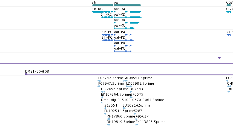Click the oaf-RB transcript arrow

pyautogui.click(x=127, y=23)
